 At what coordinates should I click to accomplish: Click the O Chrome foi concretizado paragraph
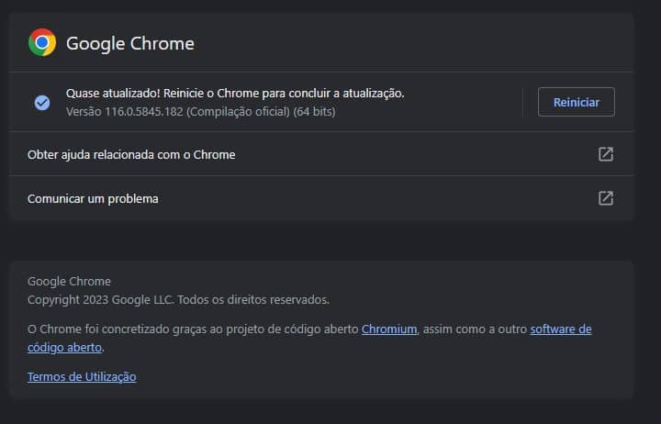coord(309,338)
